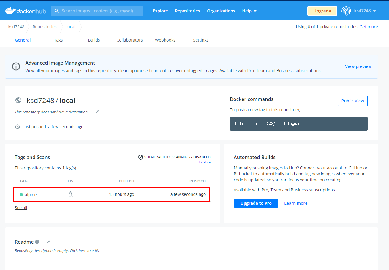The height and width of the screenshot is (270, 389).
Task: Click the search magnifier icon
Action: coord(57,11)
